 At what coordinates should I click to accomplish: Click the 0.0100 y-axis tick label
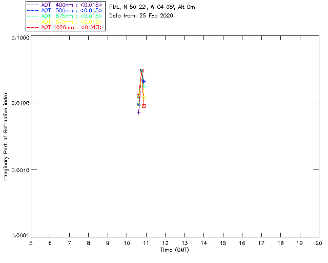coord(20,103)
